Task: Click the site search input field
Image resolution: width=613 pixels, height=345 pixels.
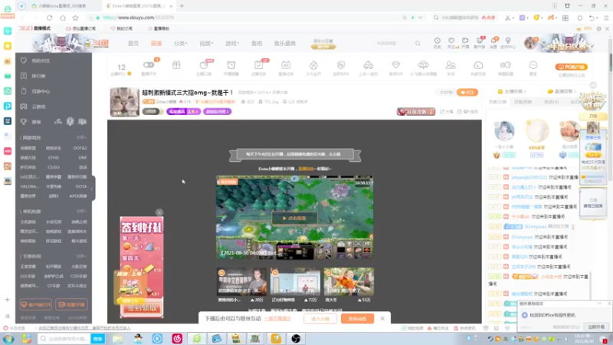Action: point(393,44)
